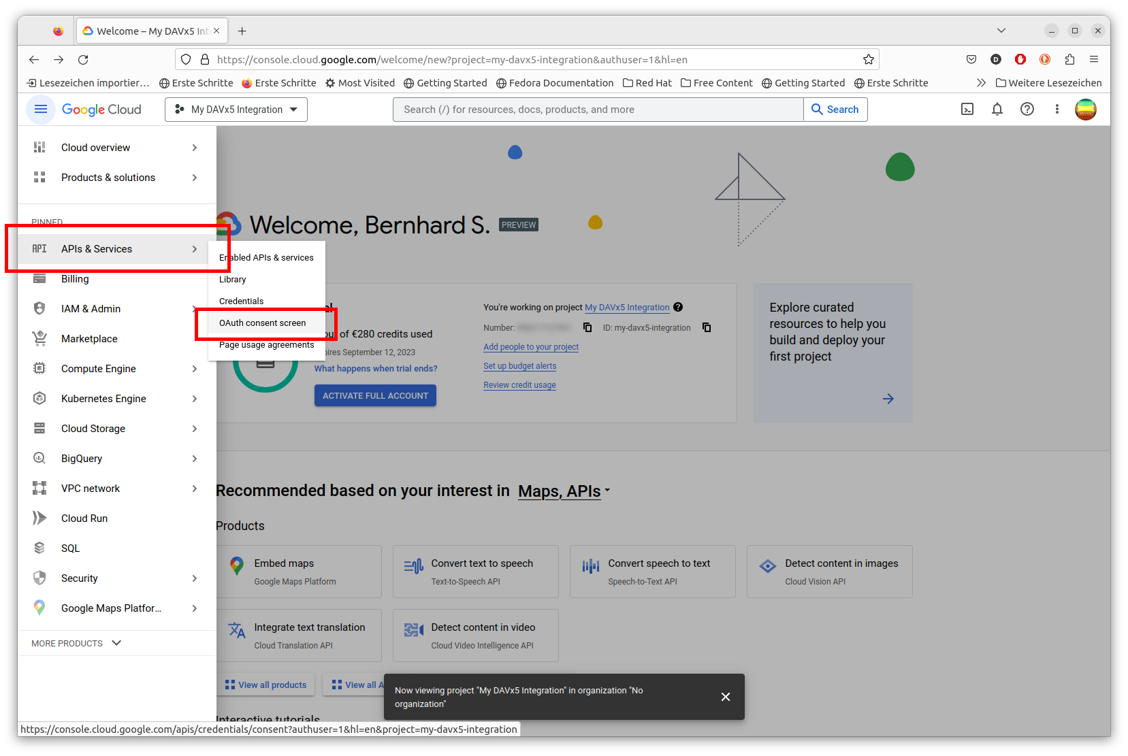Dismiss the project notification toast

click(726, 697)
